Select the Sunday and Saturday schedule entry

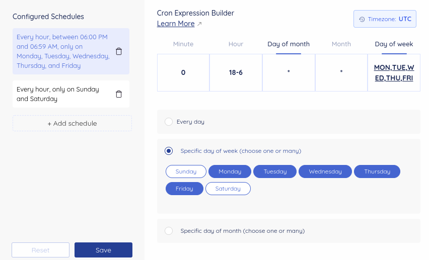(71, 94)
